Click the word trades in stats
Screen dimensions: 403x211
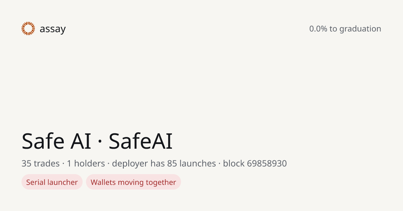(x=46, y=163)
